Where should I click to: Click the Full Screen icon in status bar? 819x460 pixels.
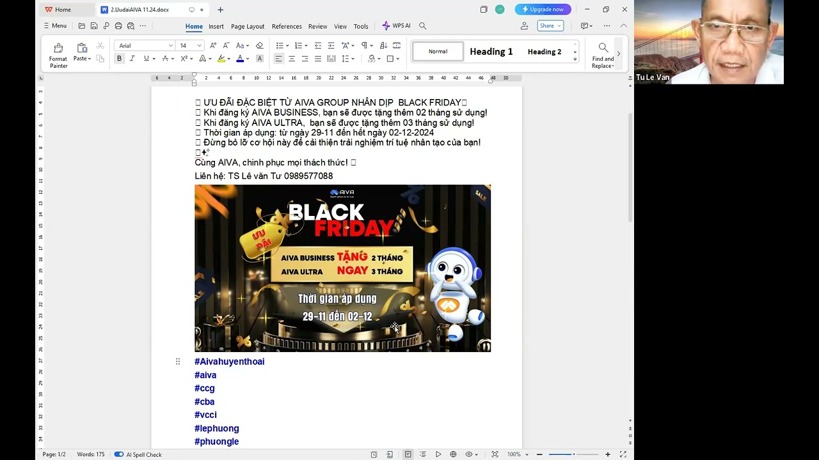[x=623, y=454]
